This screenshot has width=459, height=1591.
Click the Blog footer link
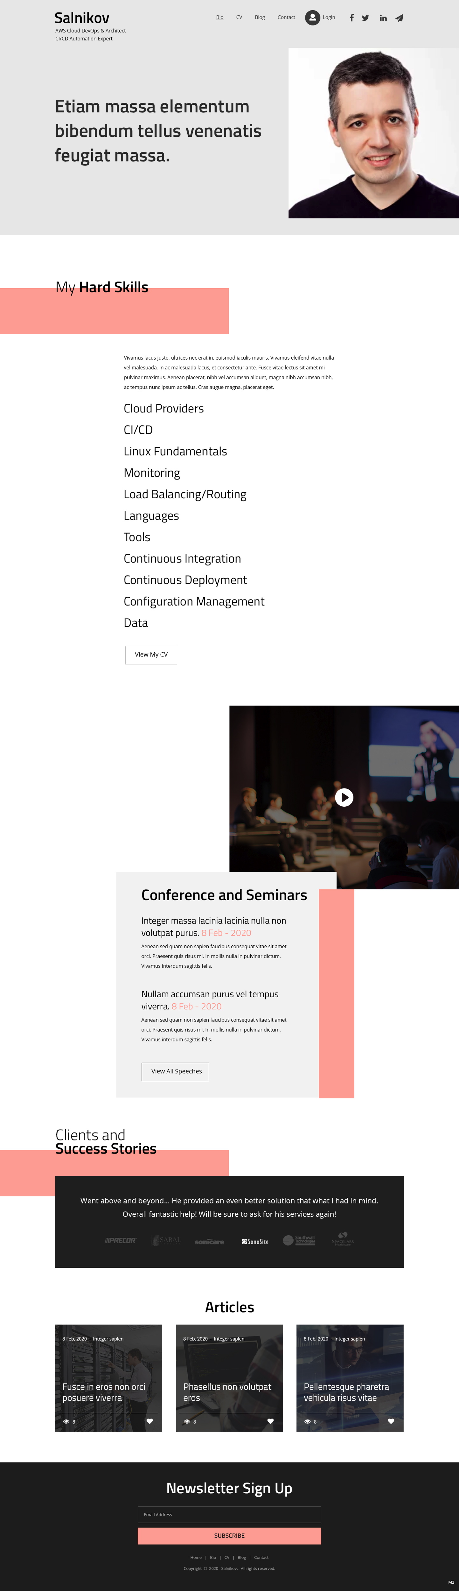241,1557
